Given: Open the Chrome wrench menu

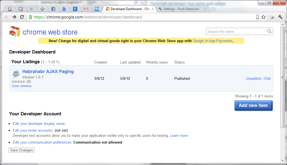Looking at the screenshot, I should [280, 17].
